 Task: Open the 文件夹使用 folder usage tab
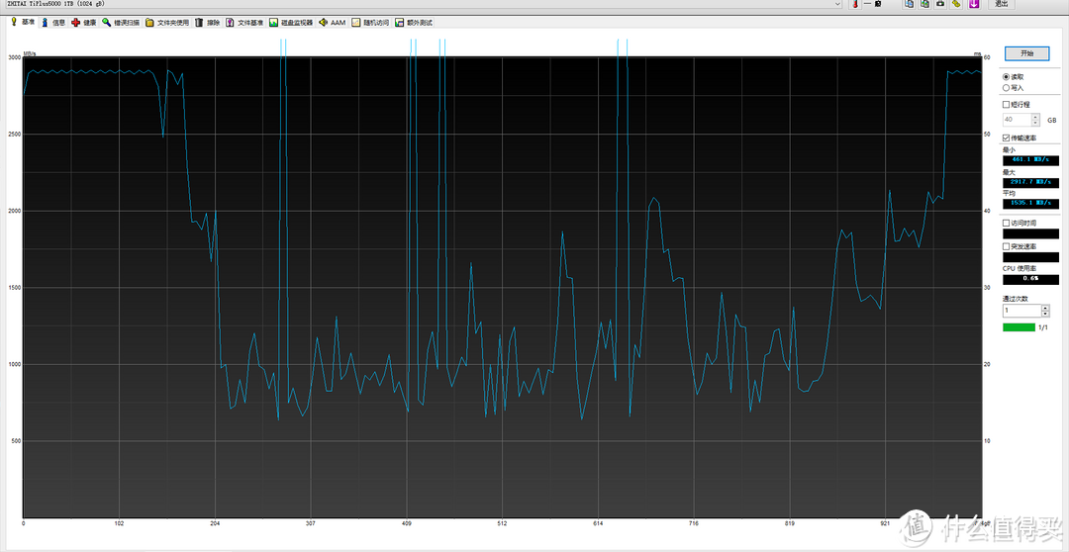coord(167,23)
